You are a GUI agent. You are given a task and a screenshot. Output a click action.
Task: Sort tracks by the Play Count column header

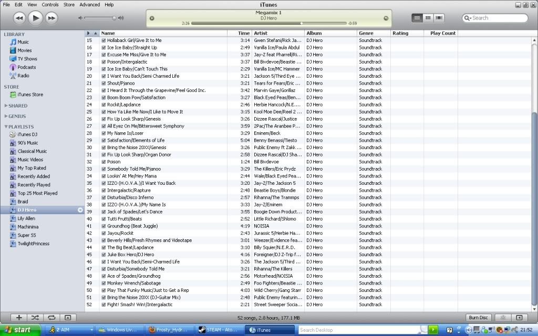coord(441,33)
